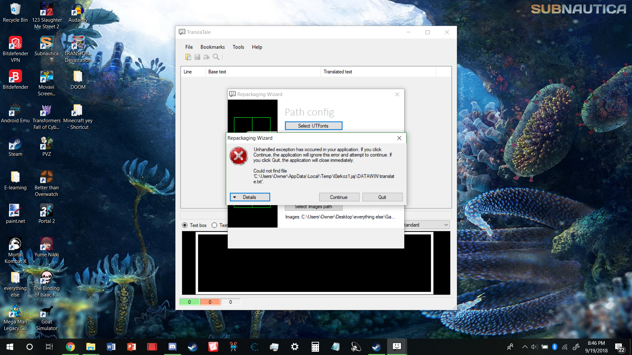Viewport: 632px width, 355px height.
Task: Open the Tools menu
Action: tap(238, 47)
